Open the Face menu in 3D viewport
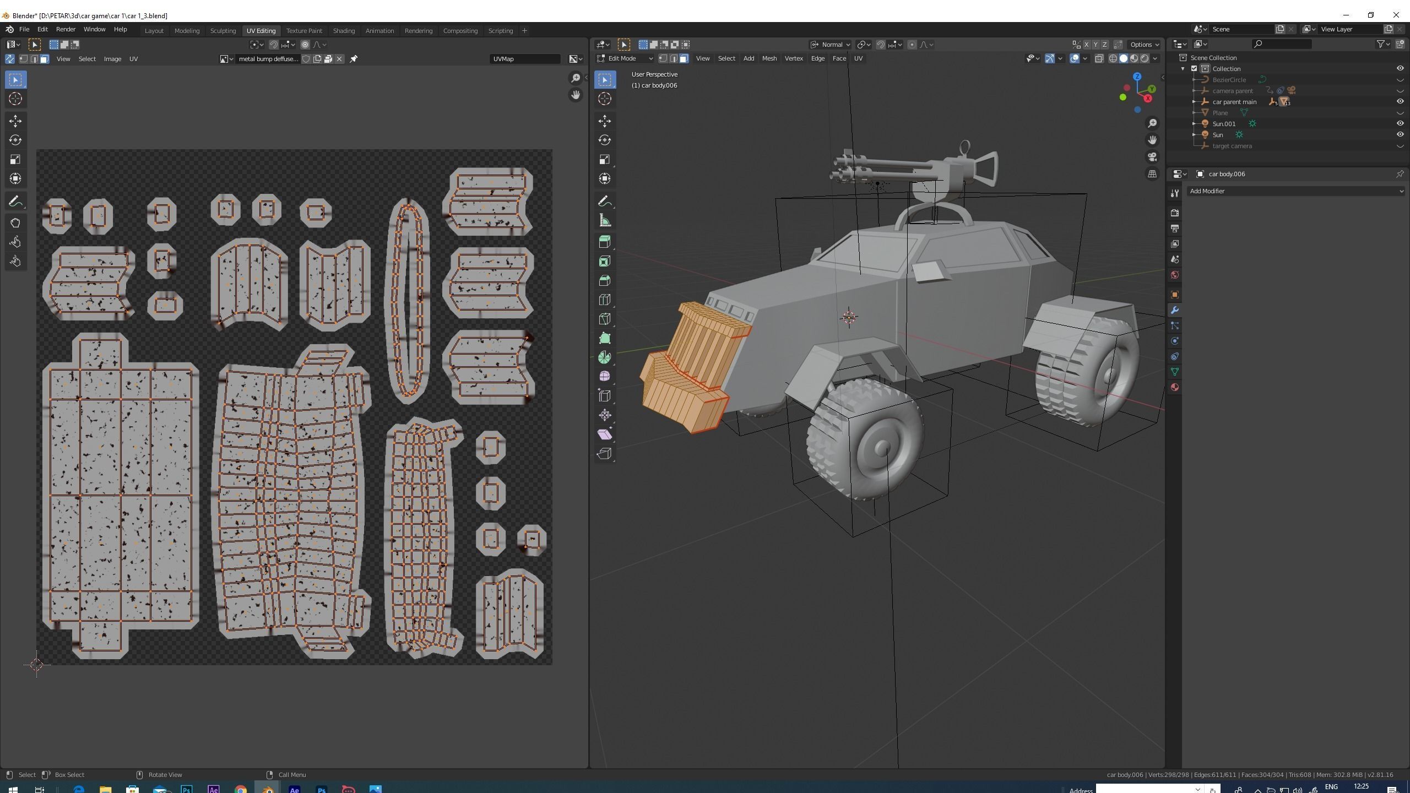The height and width of the screenshot is (793, 1410). tap(839, 58)
